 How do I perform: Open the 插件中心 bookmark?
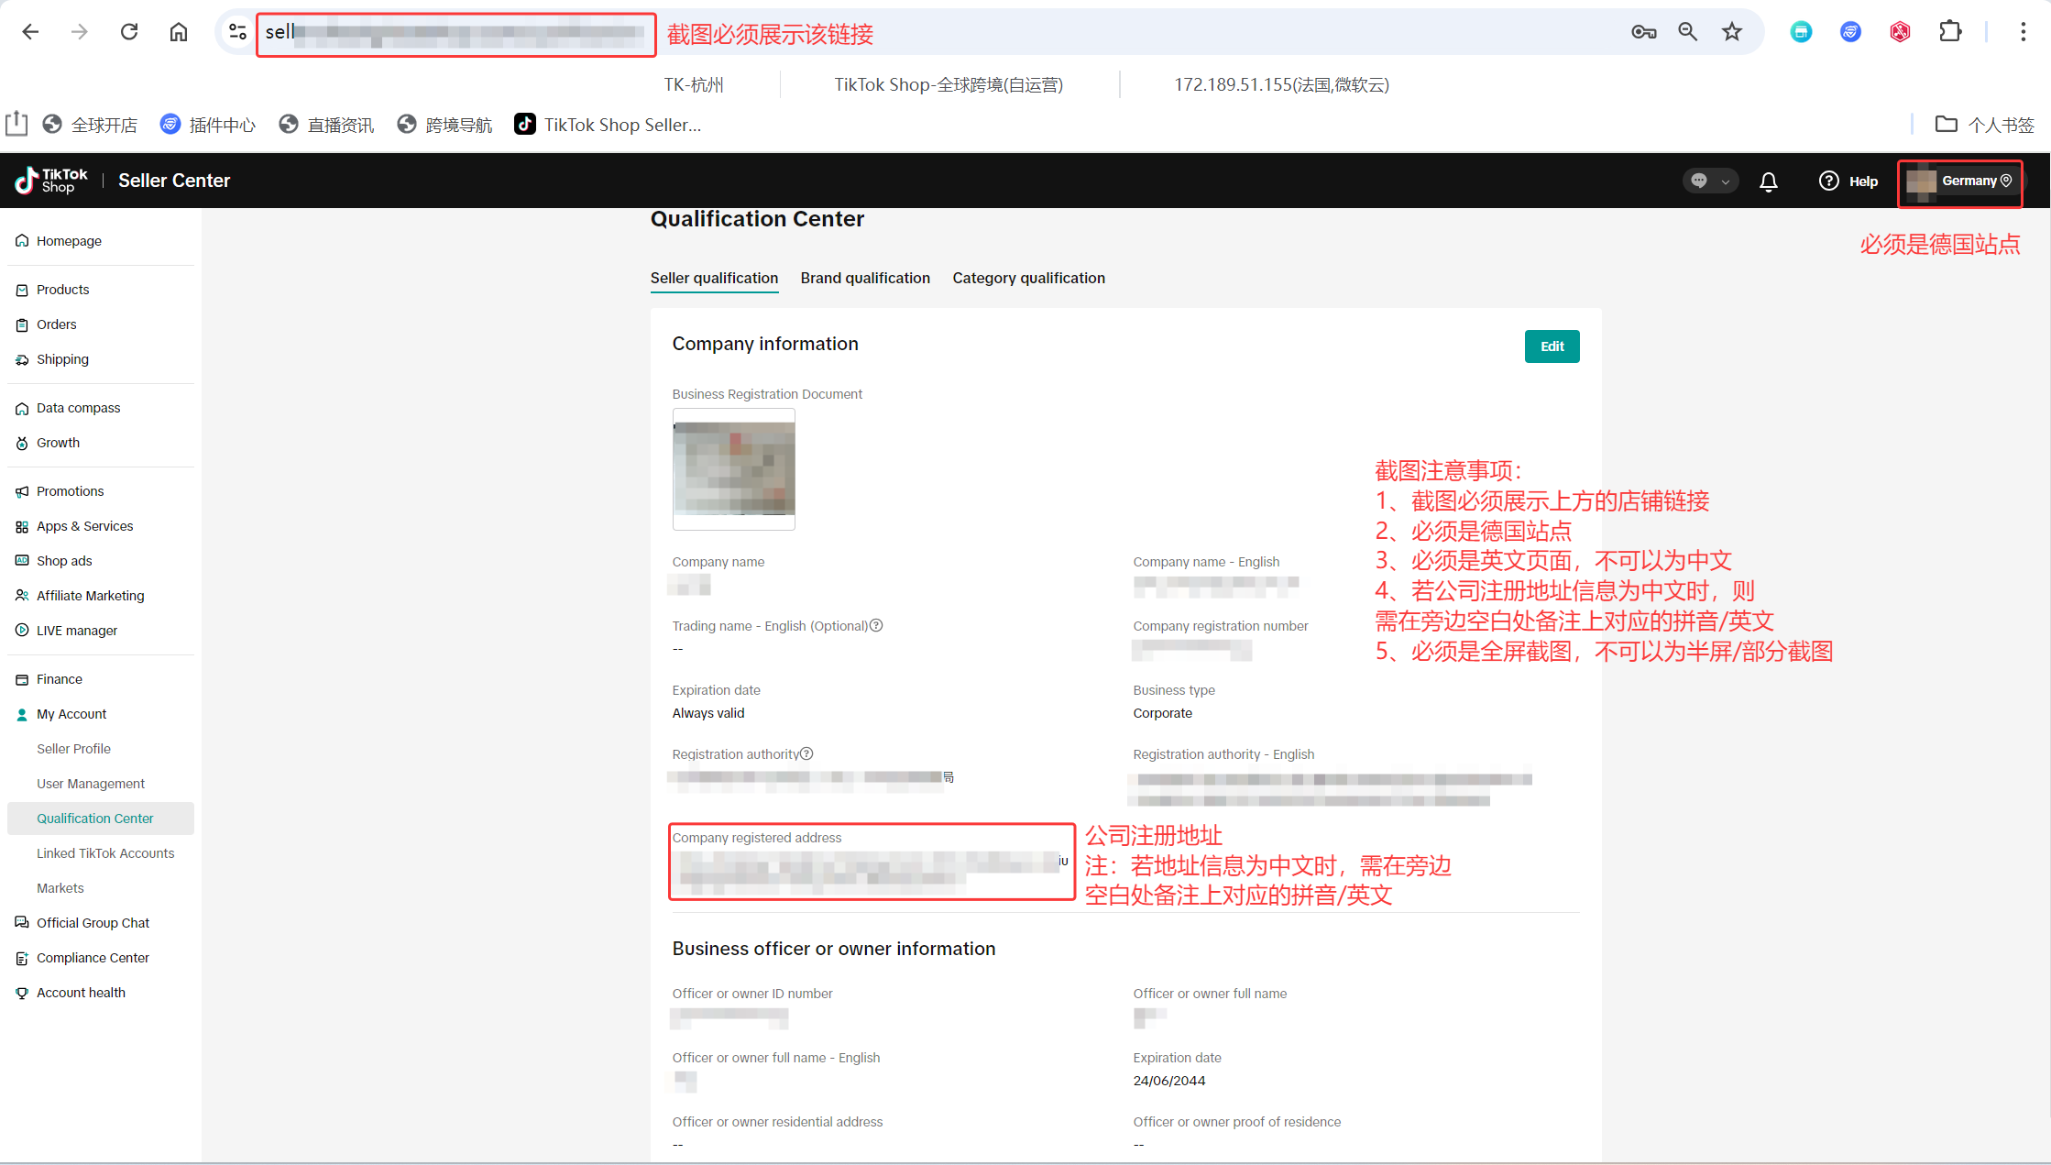208,125
